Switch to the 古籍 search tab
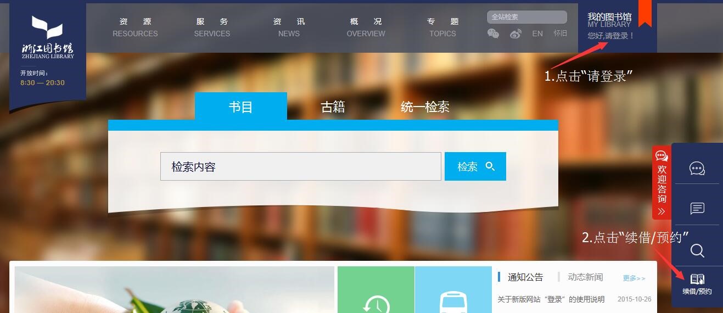This screenshot has width=723, height=313. (333, 107)
